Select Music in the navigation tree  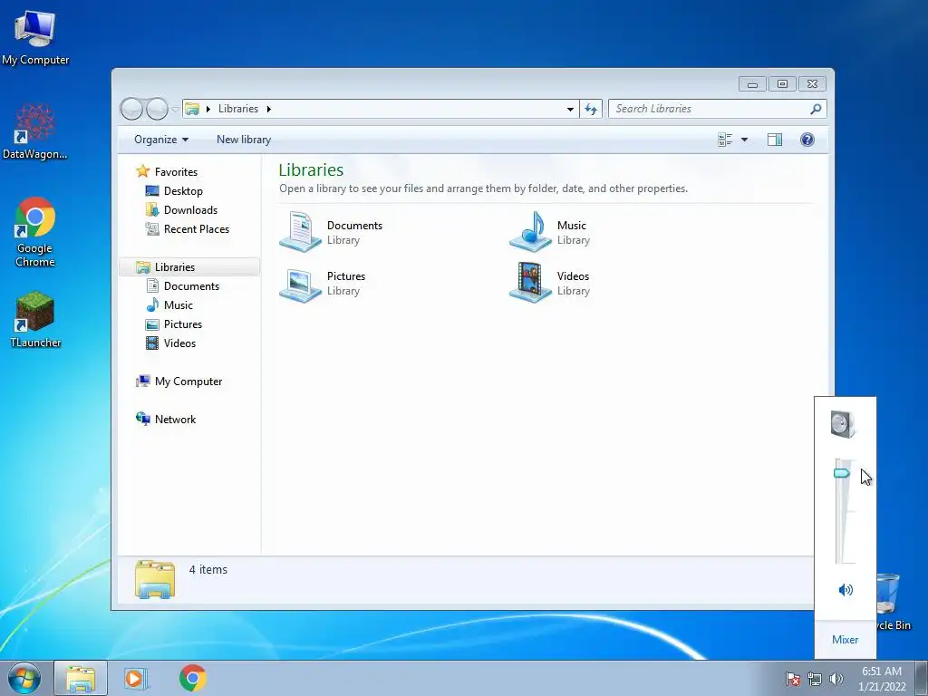pyautogui.click(x=169, y=304)
